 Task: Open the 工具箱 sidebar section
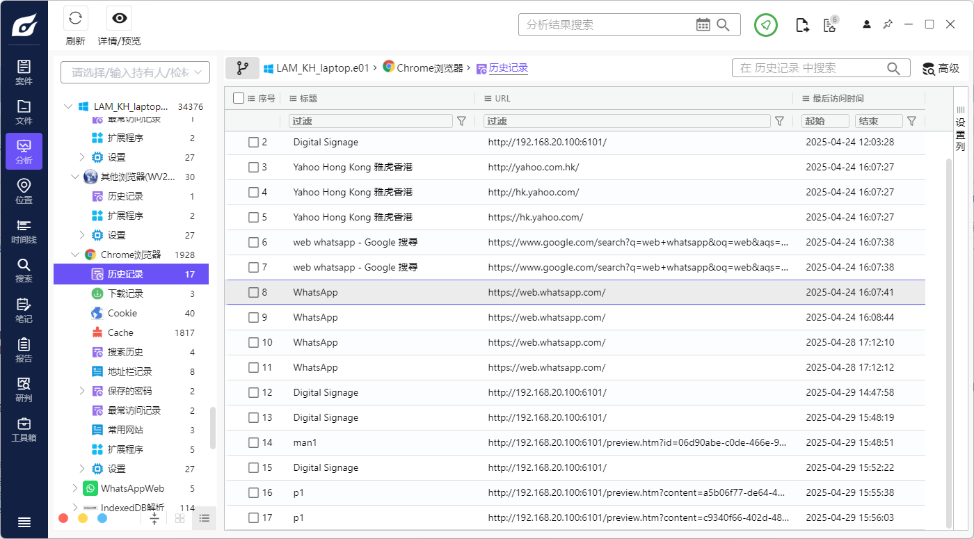24,429
